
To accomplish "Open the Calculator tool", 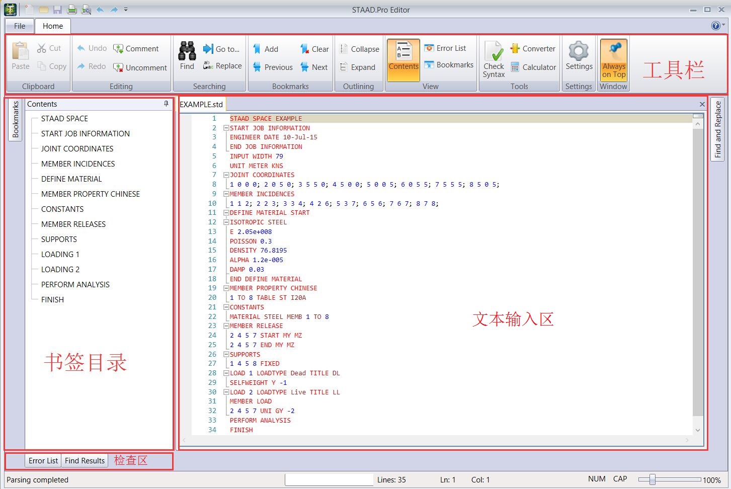I will tap(533, 67).
